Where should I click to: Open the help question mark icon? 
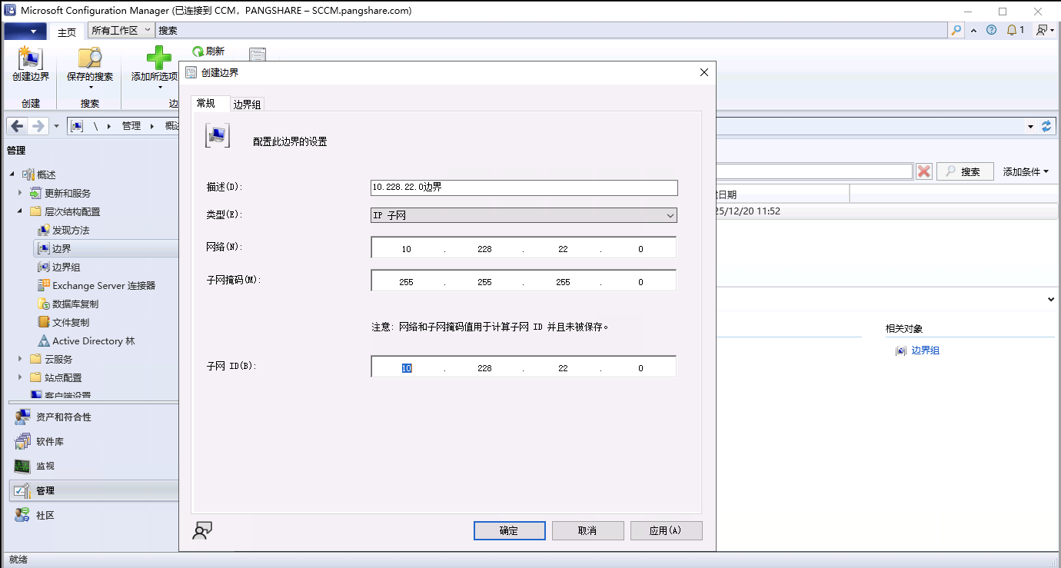click(x=991, y=31)
